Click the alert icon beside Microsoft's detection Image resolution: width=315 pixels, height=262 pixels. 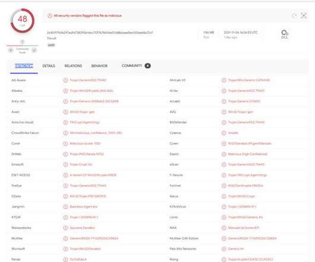65,249
